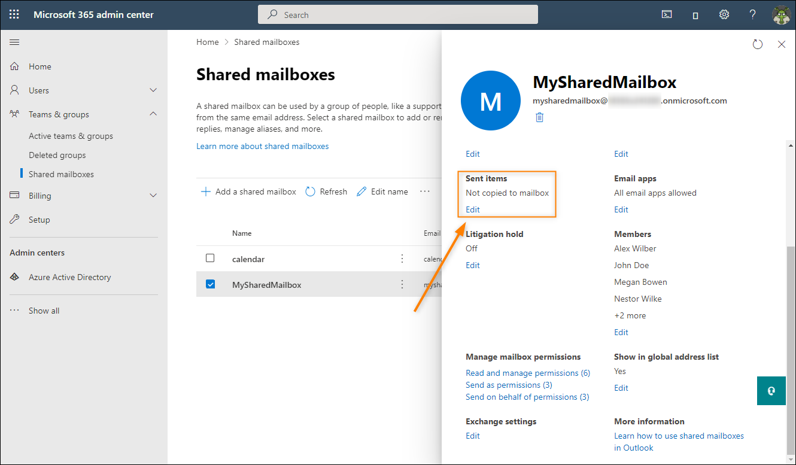Viewport: 796px width, 465px height.
Task: Close the MySharedMailbox details panel
Action: point(782,44)
